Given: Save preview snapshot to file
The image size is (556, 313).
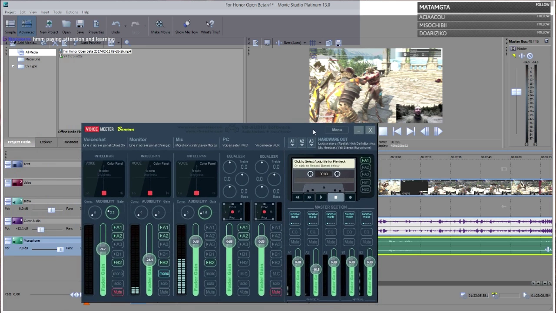Looking at the screenshot, I should click(x=338, y=43).
